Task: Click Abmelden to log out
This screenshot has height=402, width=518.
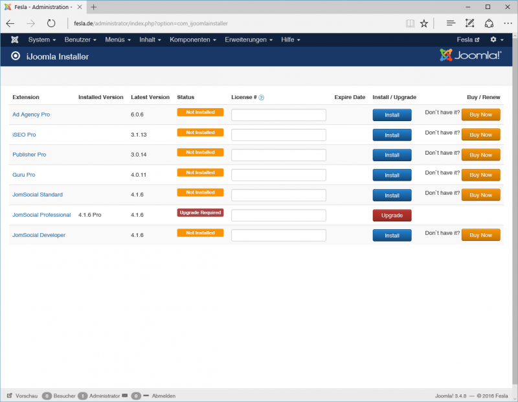Action: coord(164,396)
